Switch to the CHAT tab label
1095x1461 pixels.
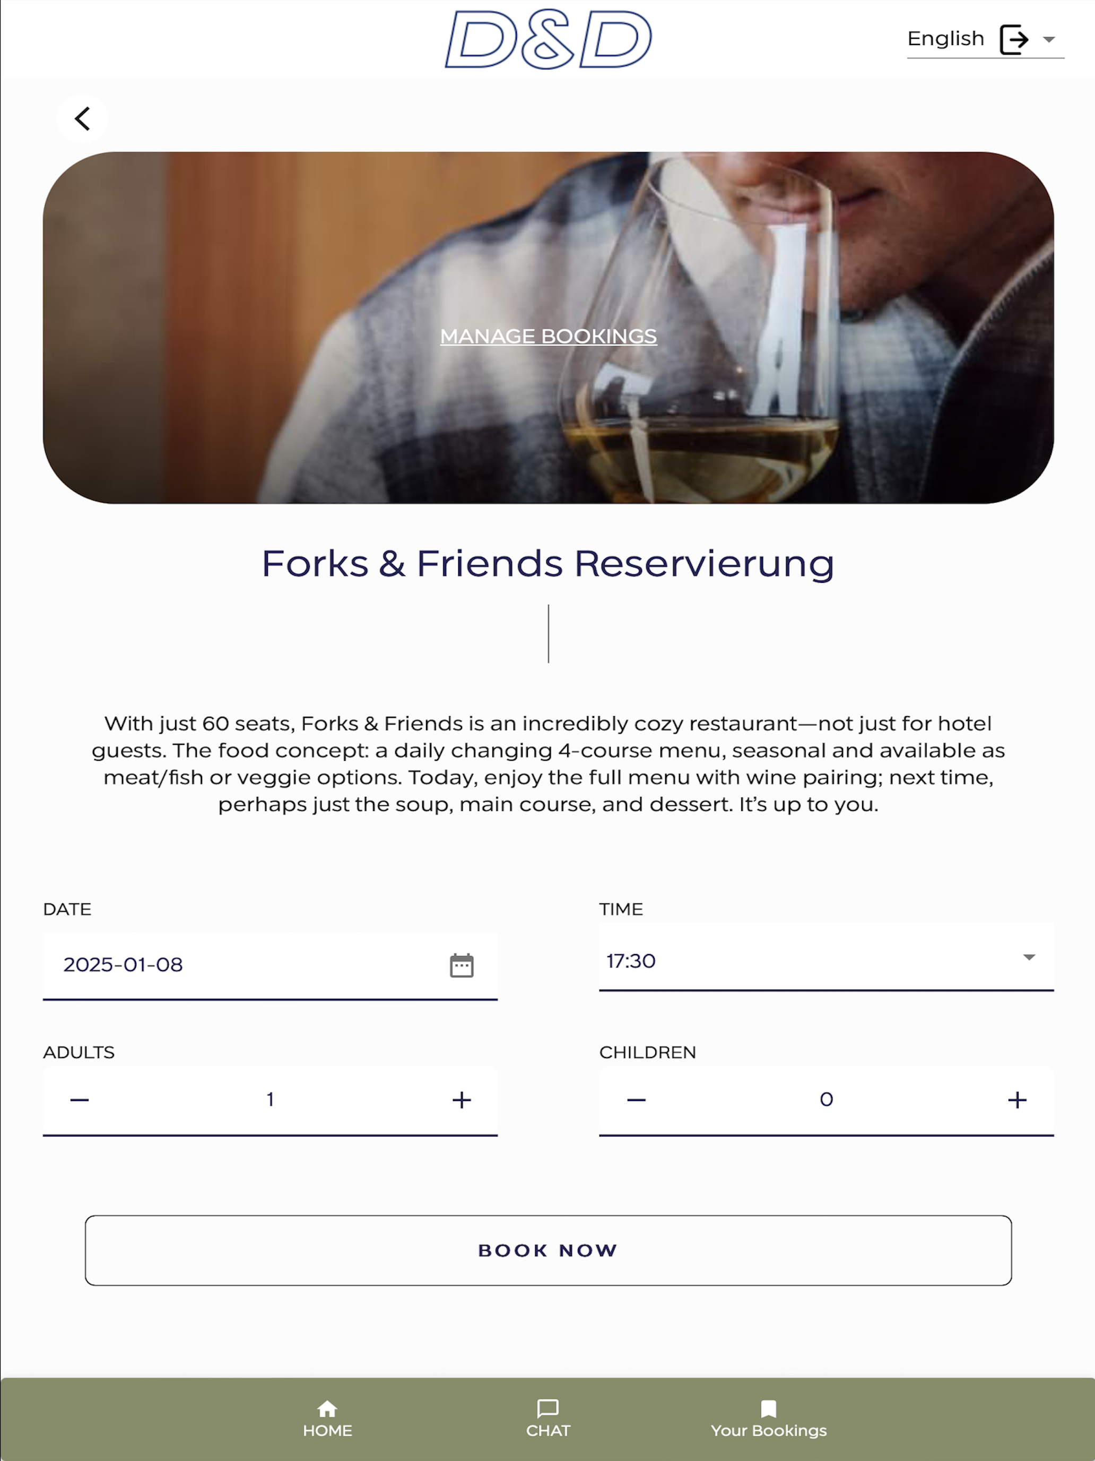tap(548, 1431)
